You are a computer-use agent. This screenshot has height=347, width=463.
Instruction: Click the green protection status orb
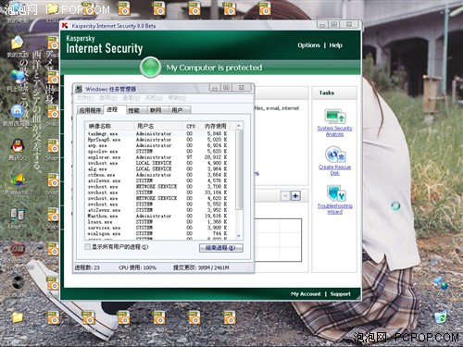150,67
